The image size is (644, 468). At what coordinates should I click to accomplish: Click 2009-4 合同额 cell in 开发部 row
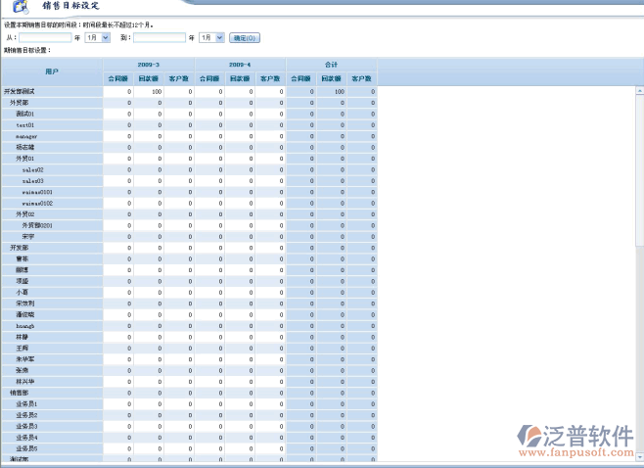pos(209,248)
